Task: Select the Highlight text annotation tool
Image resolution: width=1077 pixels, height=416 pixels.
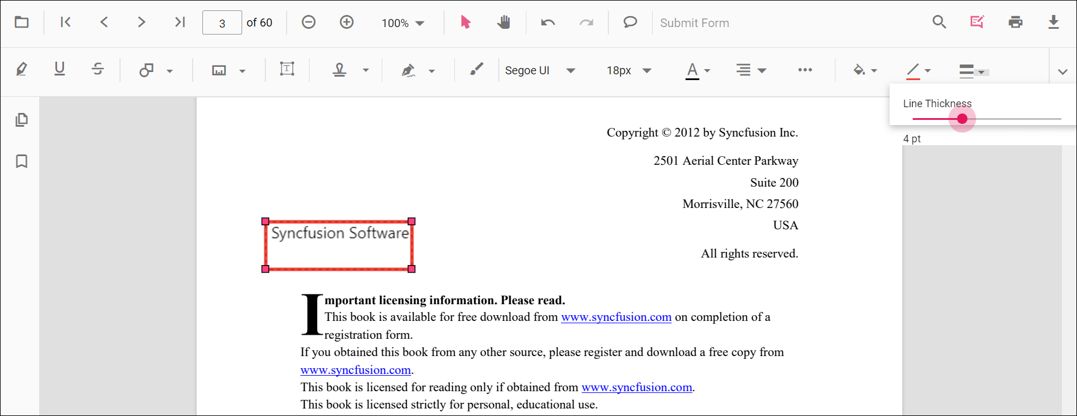Action: pyautogui.click(x=21, y=70)
